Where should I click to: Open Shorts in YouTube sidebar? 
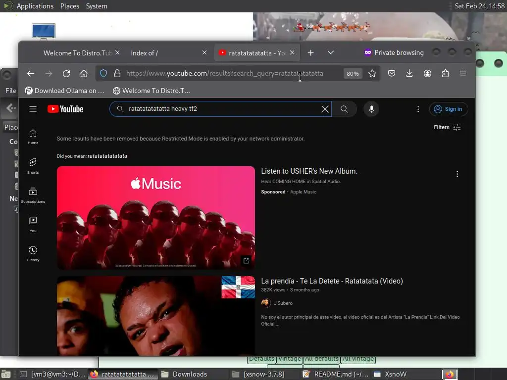(33, 166)
